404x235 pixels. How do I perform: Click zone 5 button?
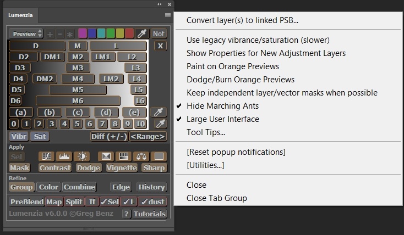77,124
